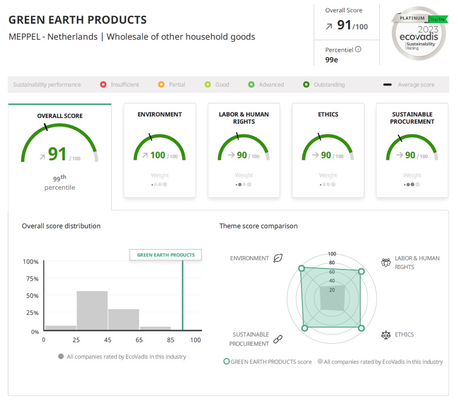The image size is (458, 405).
Task: Click the green company score line in histogram
Action: (182, 295)
